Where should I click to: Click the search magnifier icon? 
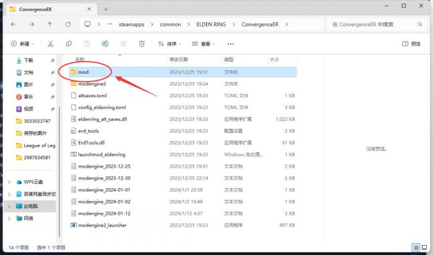(x=420, y=24)
